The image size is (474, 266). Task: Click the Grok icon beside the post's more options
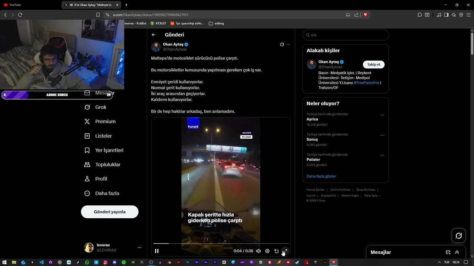pyautogui.click(x=282, y=44)
